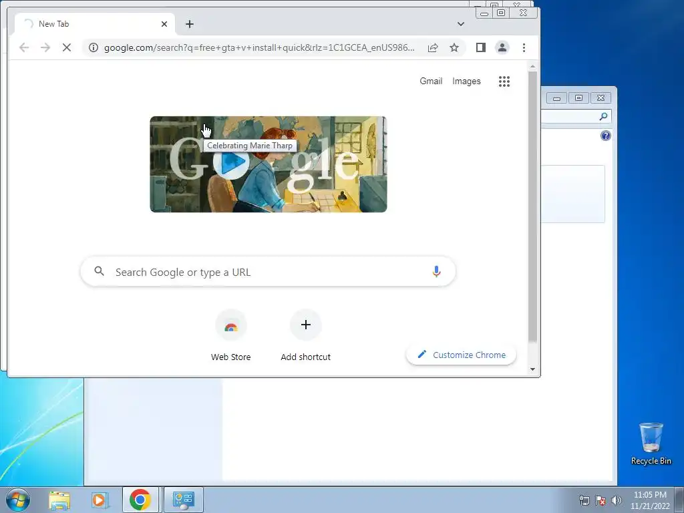Open a new tab with plus button
Viewport: 684px width, 513px height.
189,24
